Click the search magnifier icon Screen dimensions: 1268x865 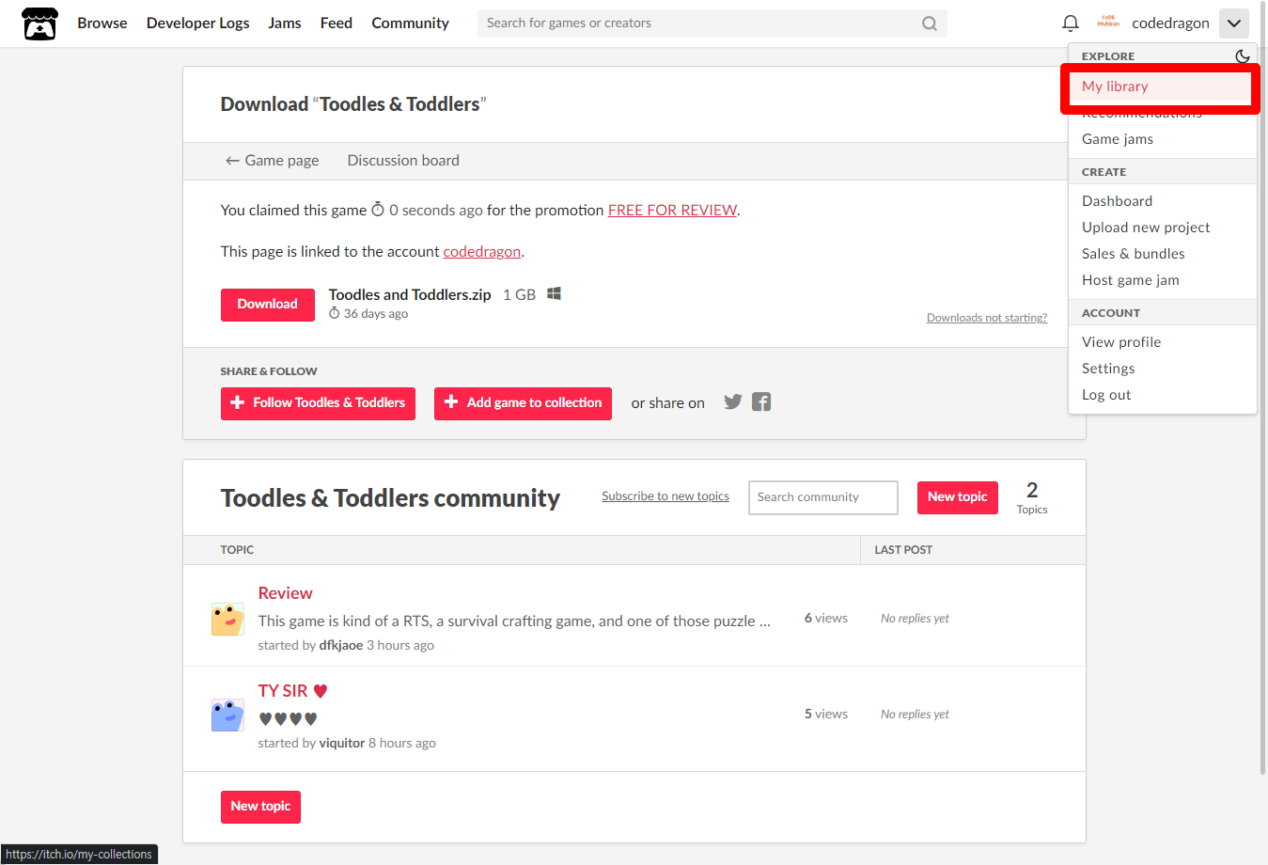point(930,24)
